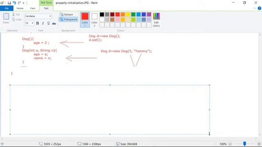Click the Paint application icon in title bar

click(x=2, y=3)
